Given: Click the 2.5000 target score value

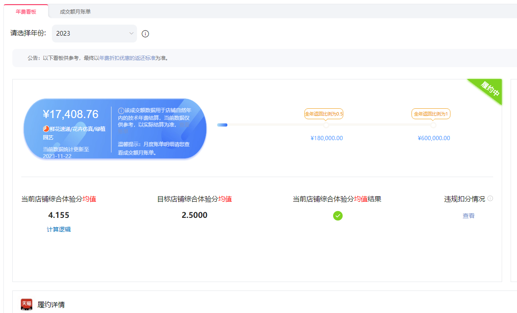Looking at the screenshot, I should (194, 215).
